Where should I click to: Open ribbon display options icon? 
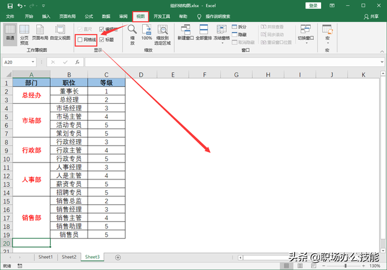[332, 5]
